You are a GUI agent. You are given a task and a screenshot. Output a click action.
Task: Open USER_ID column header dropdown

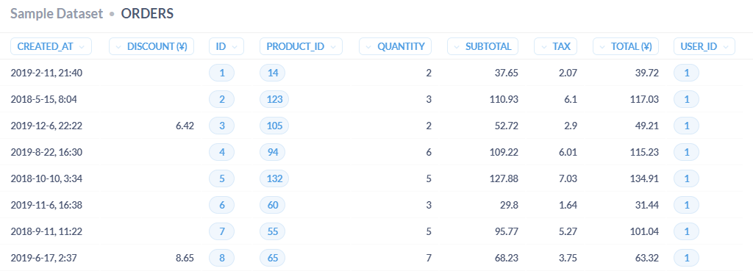(x=704, y=46)
